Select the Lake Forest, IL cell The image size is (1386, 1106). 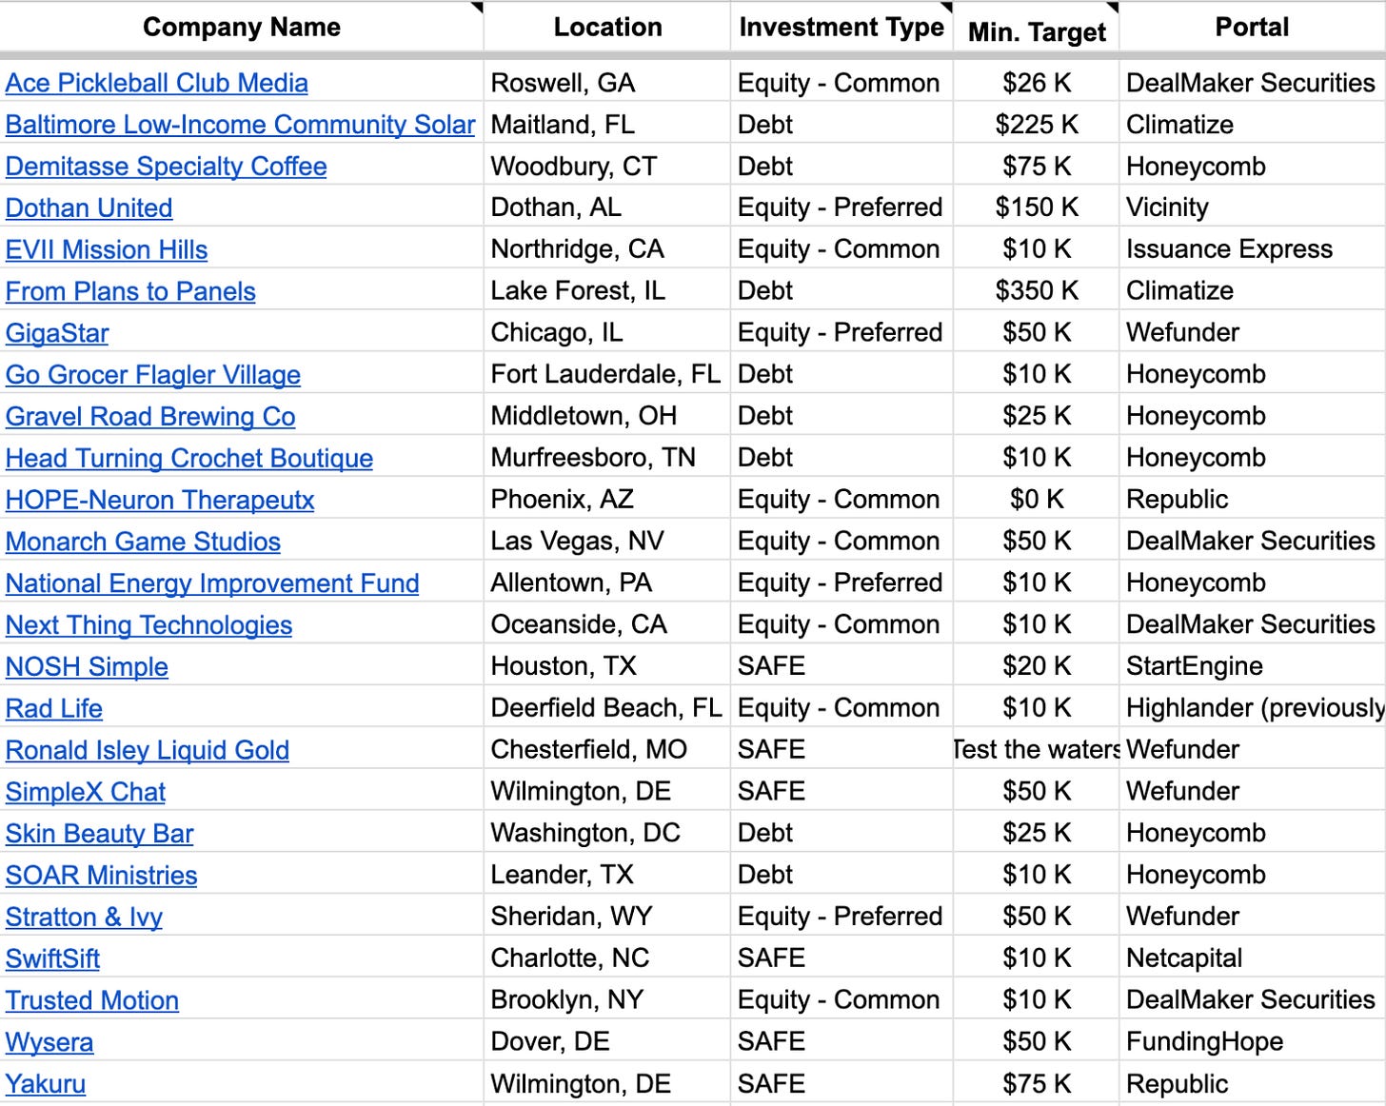tap(607, 291)
